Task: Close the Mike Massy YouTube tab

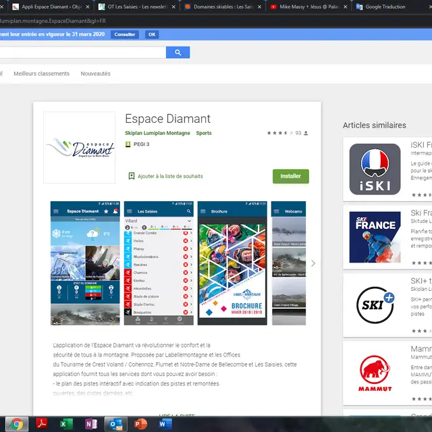Action: pos(346,7)
